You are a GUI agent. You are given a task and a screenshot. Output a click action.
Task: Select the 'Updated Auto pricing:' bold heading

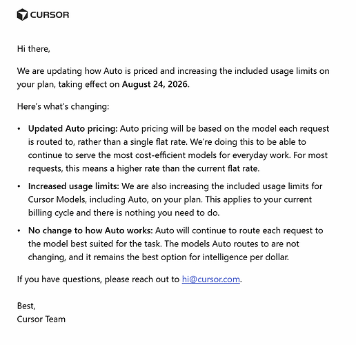(x=73, y=128)
